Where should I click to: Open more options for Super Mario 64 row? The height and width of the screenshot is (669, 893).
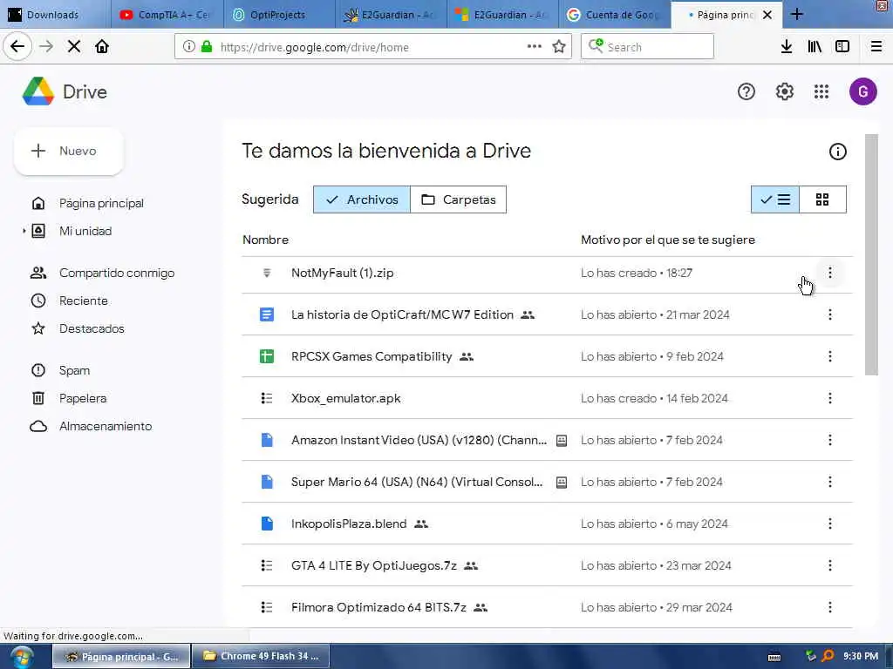tap(830, 482)
